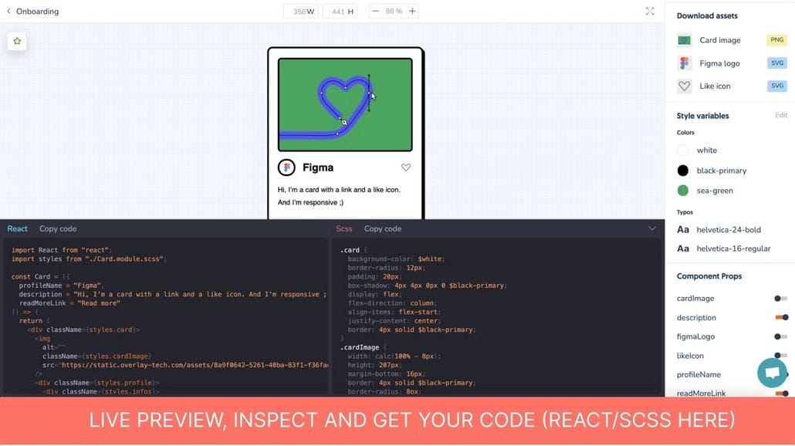Go back using Onboarding back arrow
The height and width of the screenshot is (446, 795).
pos(9,12)
